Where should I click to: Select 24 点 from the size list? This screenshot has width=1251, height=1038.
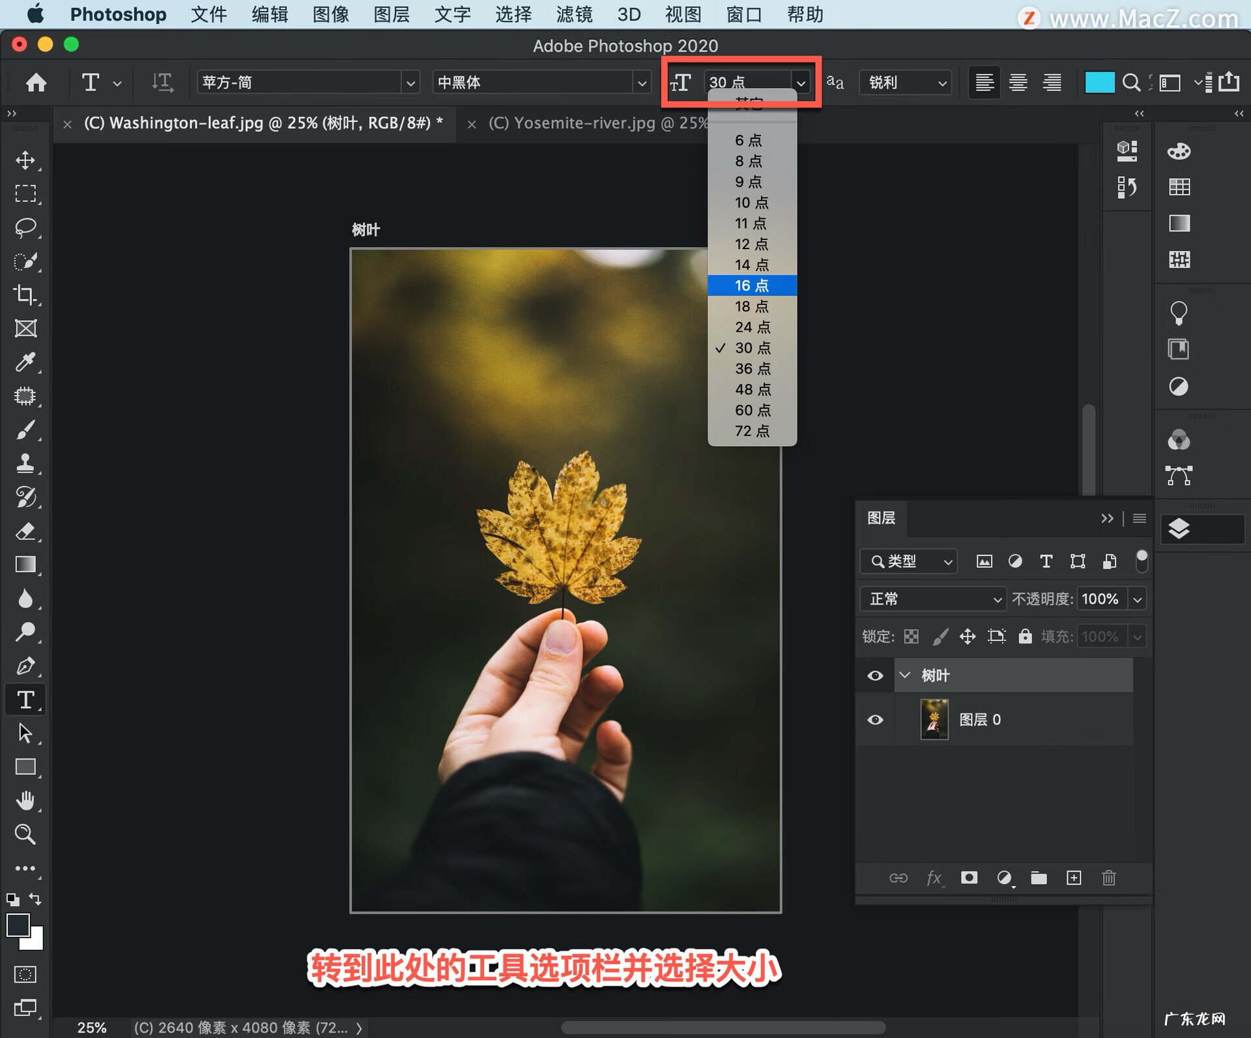(752, 327)
